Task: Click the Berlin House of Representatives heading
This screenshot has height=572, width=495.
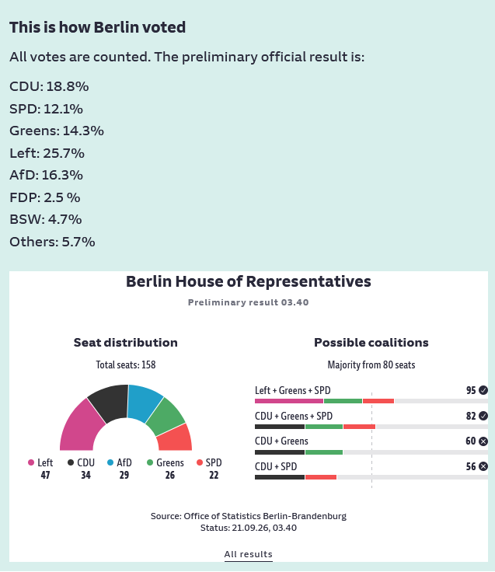Action: 249,281
